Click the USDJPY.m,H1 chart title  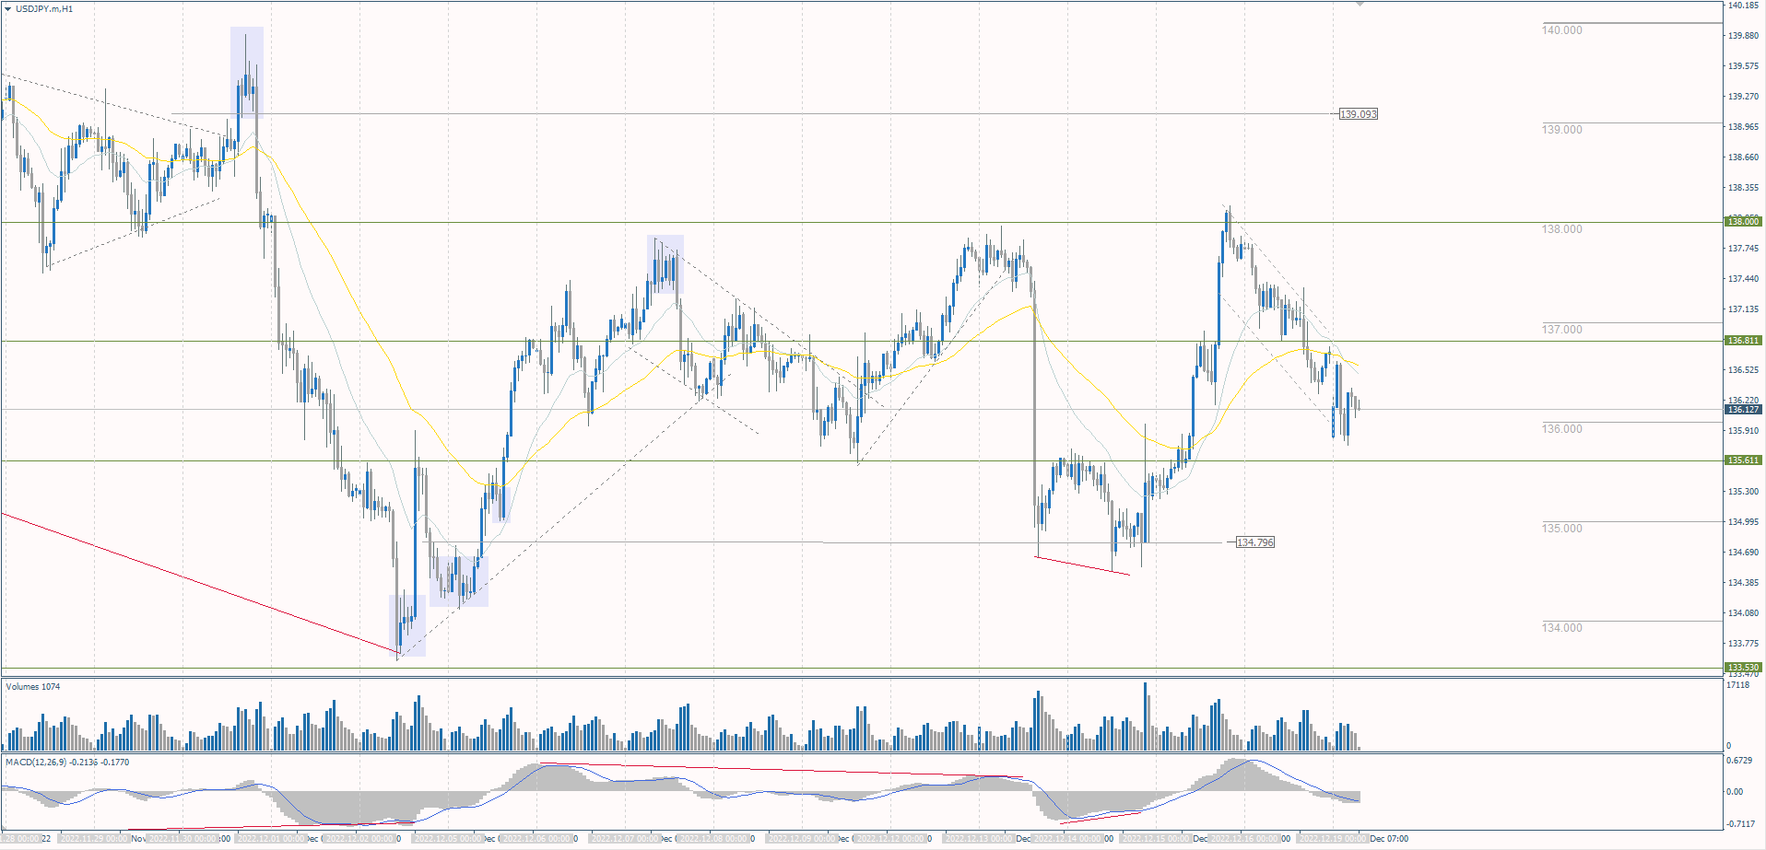[x=44, y=8]
